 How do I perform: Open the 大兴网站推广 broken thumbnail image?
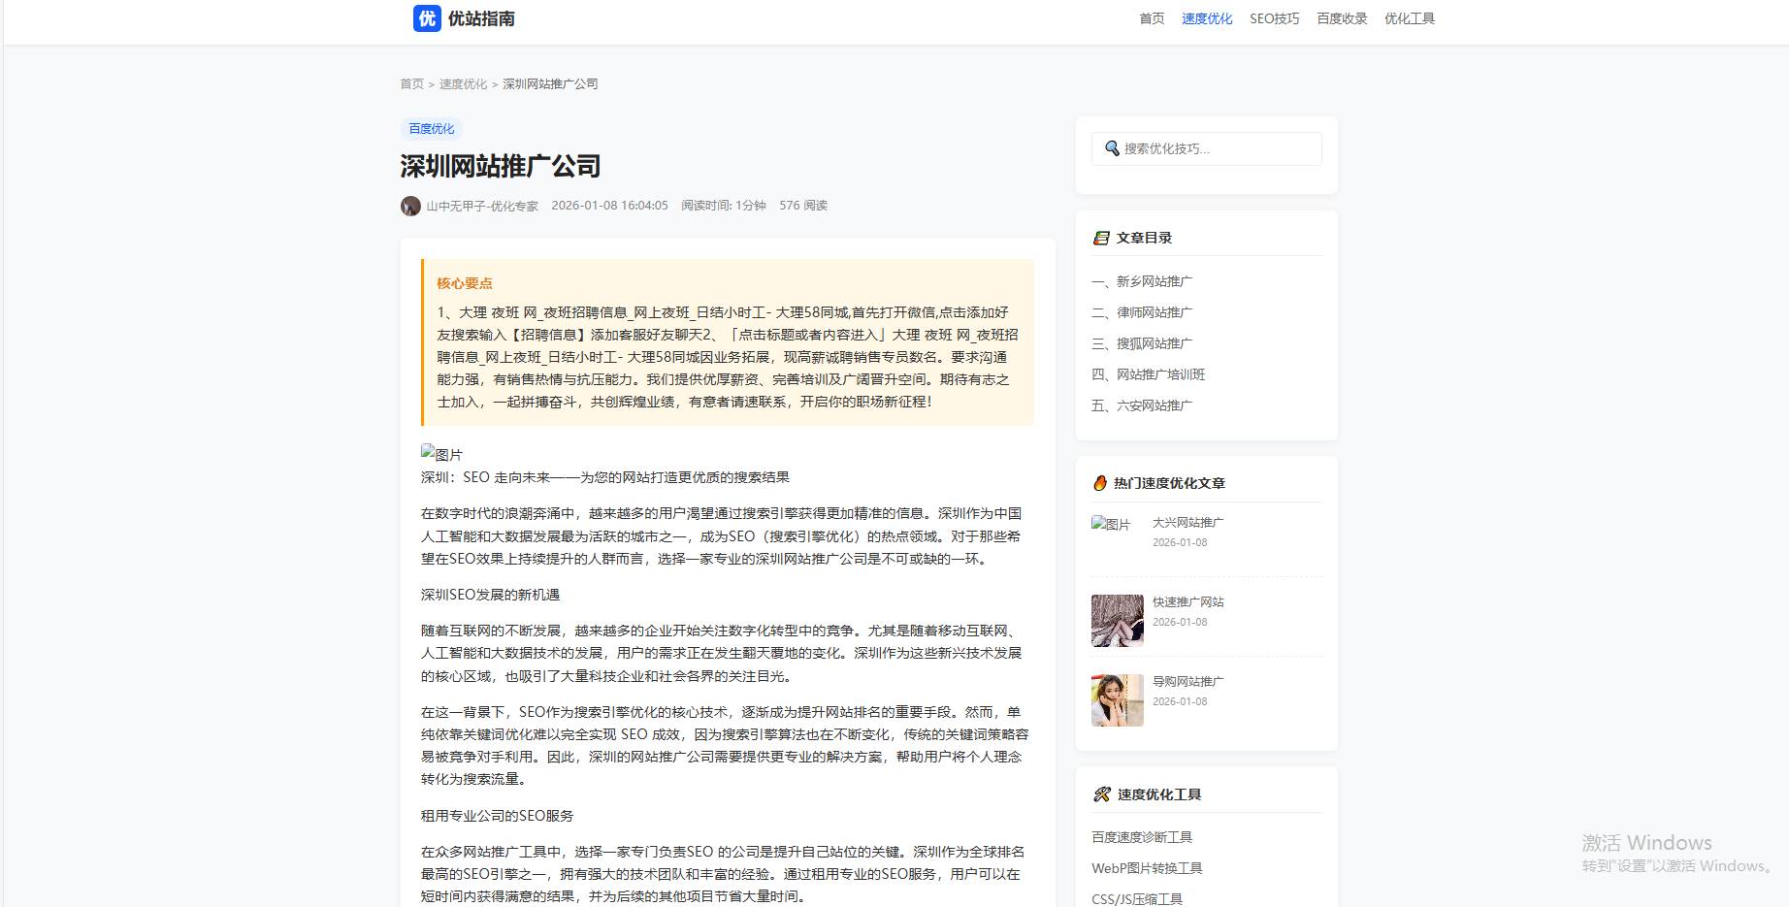(x=1111, y=524)
